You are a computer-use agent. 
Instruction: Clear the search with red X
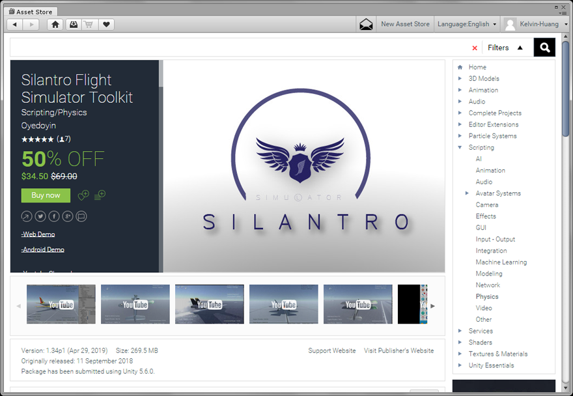(x=474, y=48)
